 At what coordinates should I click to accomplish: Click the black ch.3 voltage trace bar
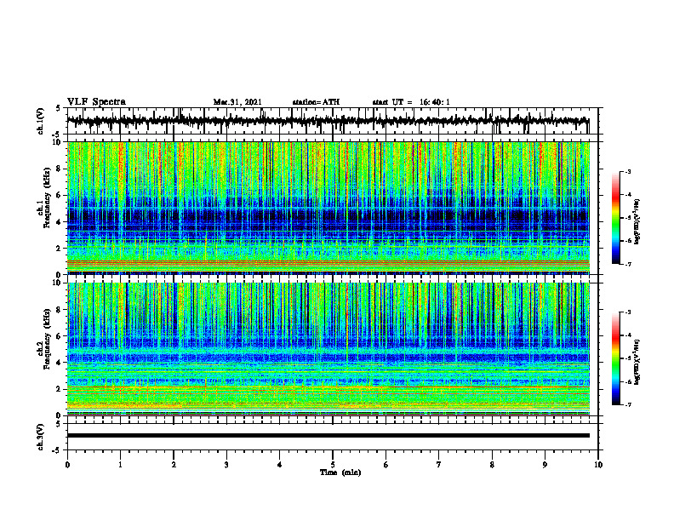point(328,436)
